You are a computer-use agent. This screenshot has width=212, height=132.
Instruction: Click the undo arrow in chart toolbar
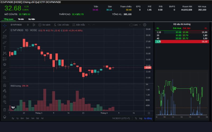tap(89, 25)
